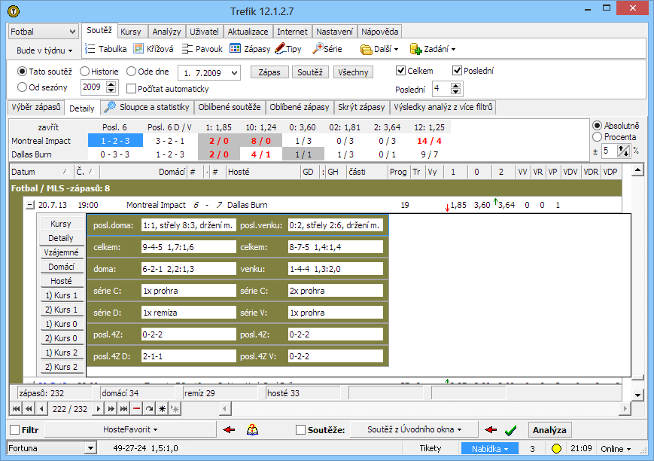Open the Zápasy matches list

(250, 49)
